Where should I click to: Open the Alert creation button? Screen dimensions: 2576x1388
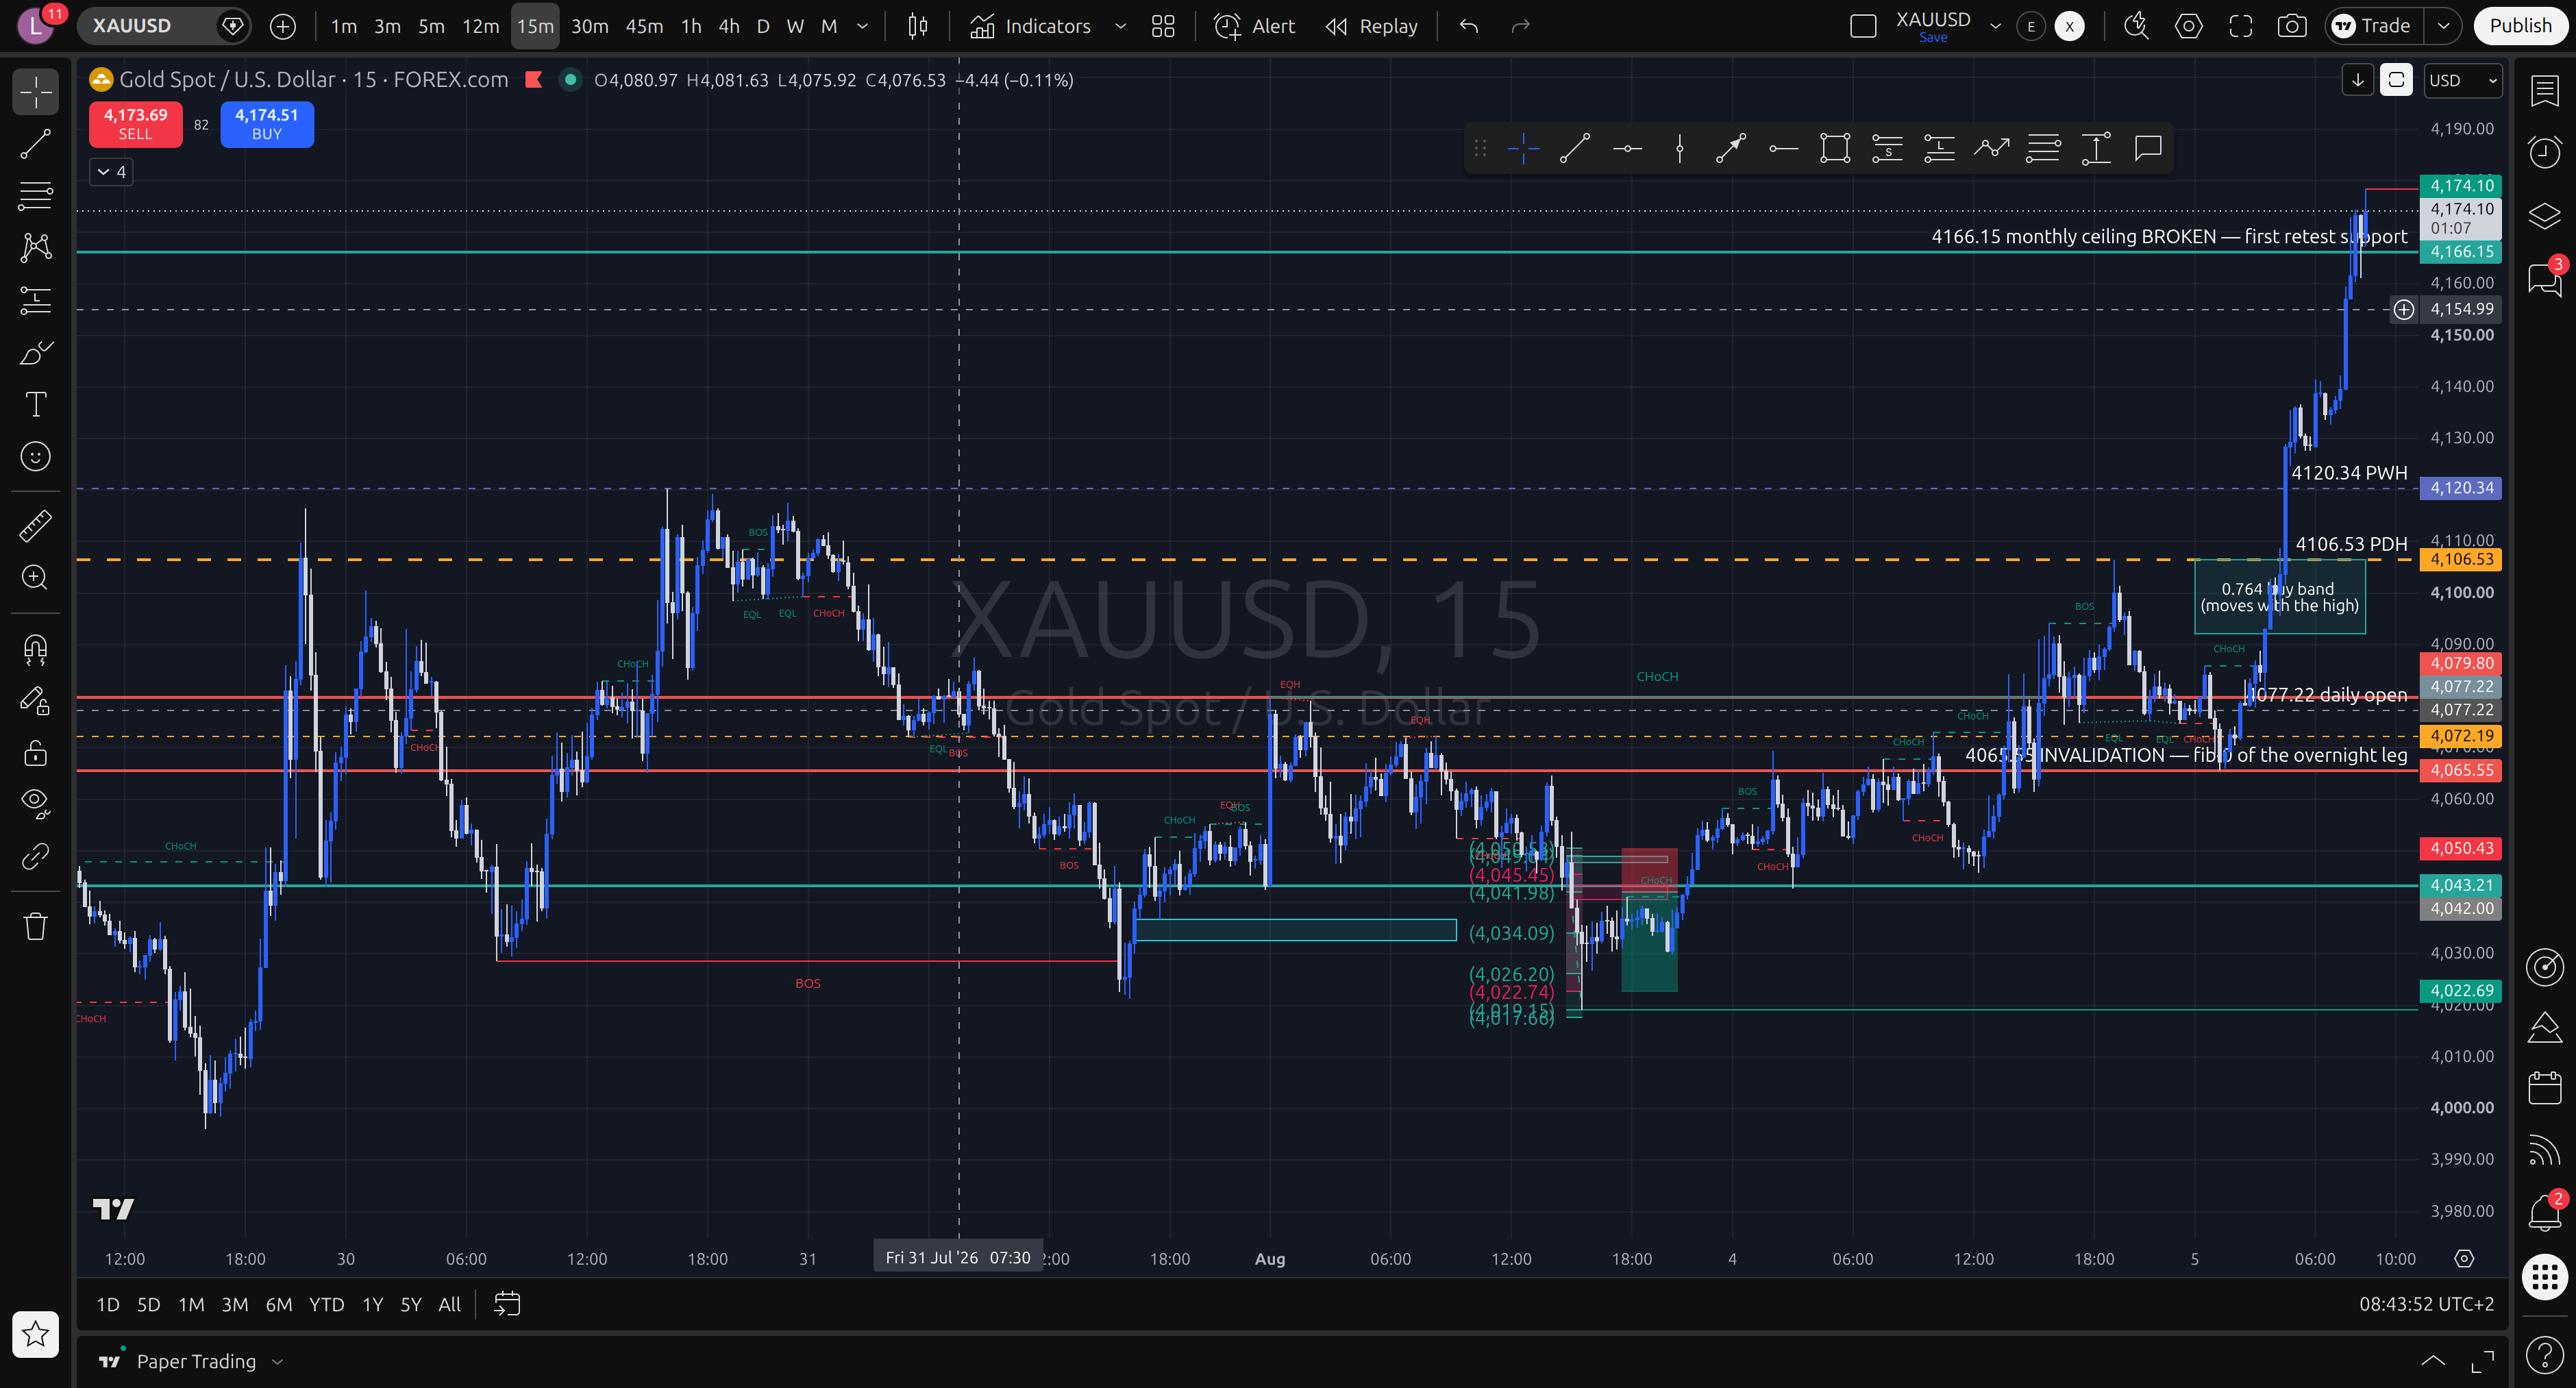tap(1254, 26)
